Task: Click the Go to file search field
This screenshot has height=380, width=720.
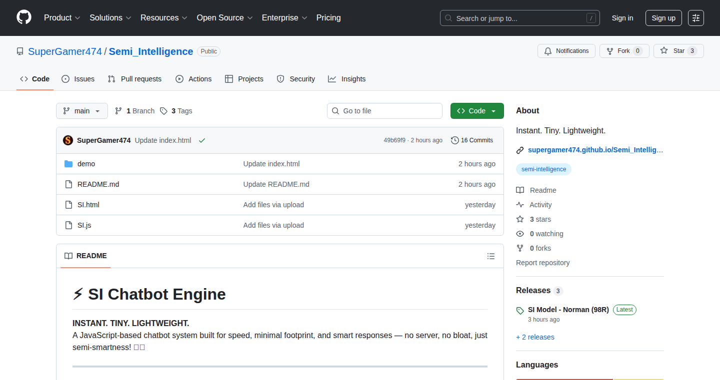Action: pos(384,111)
